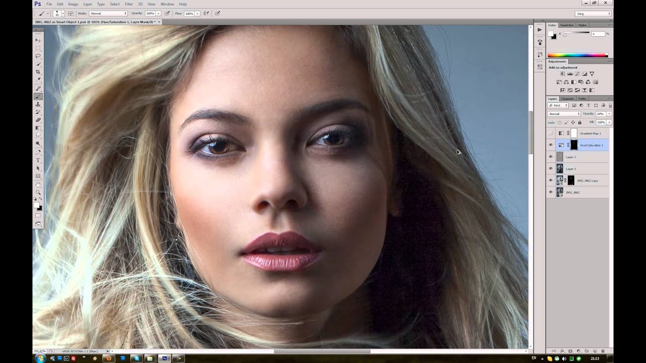The height and width of the screenshot is (363, 646).
Task: Add a Curves adjustment
Action: pos(577,74)
